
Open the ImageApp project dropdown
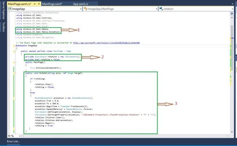81,9
